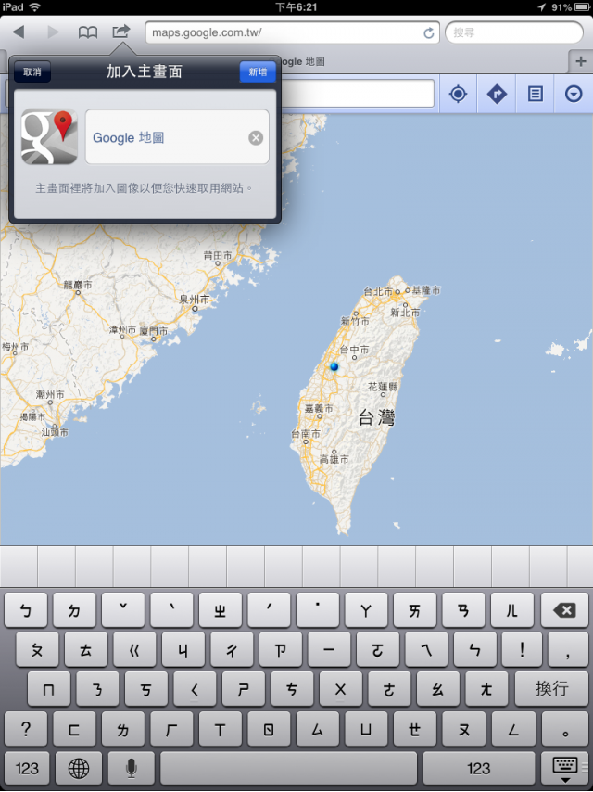
Task: Tap the 莆田市 label on map
Action: 218,256
